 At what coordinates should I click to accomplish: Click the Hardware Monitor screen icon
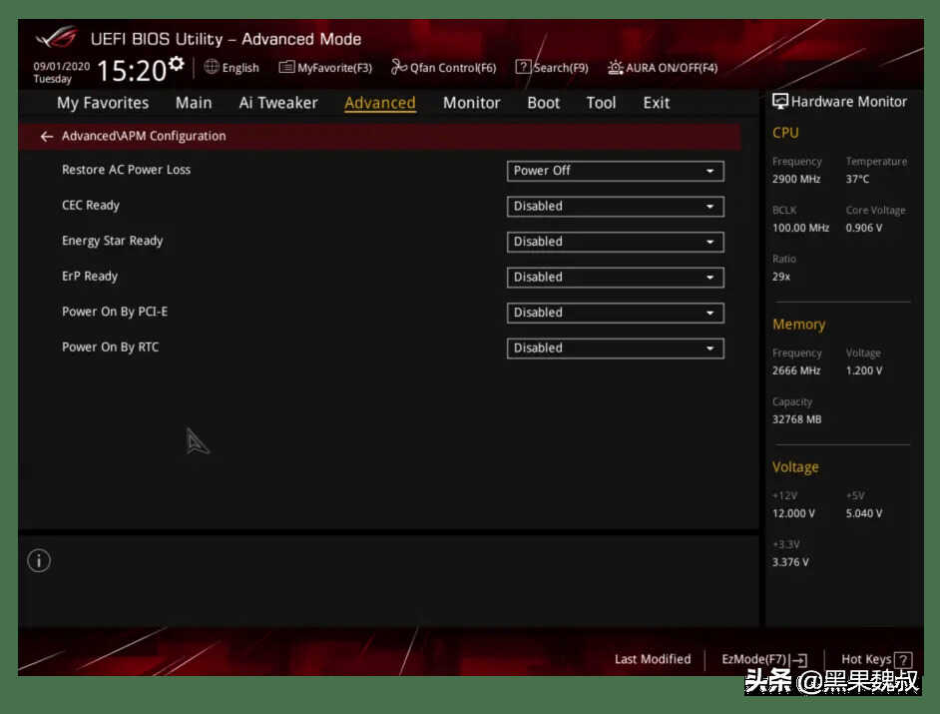point(780,102)
